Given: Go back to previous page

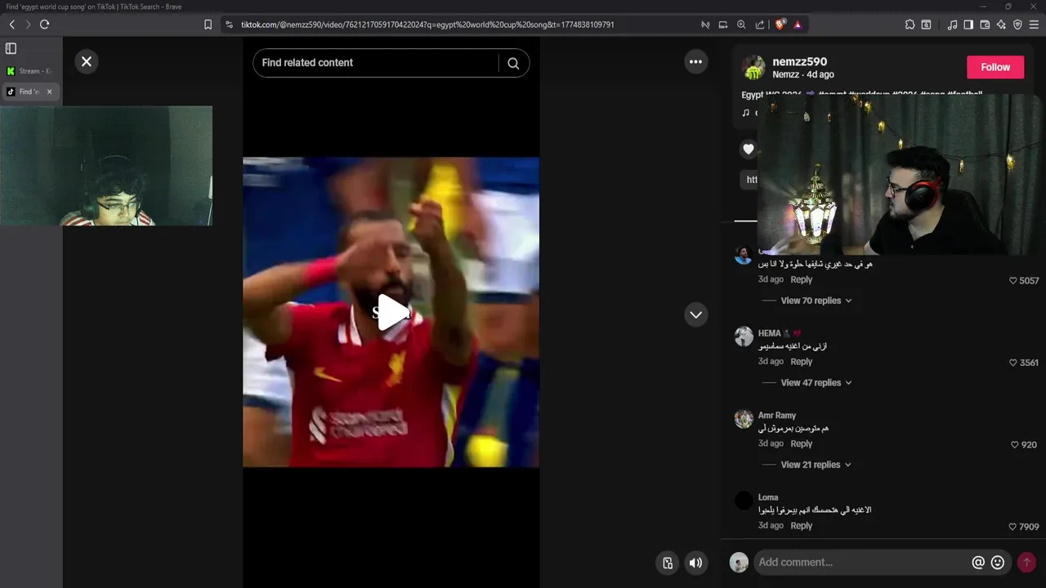Looking at the screenshot, I should pyautogui.click(x=11, y=24).
